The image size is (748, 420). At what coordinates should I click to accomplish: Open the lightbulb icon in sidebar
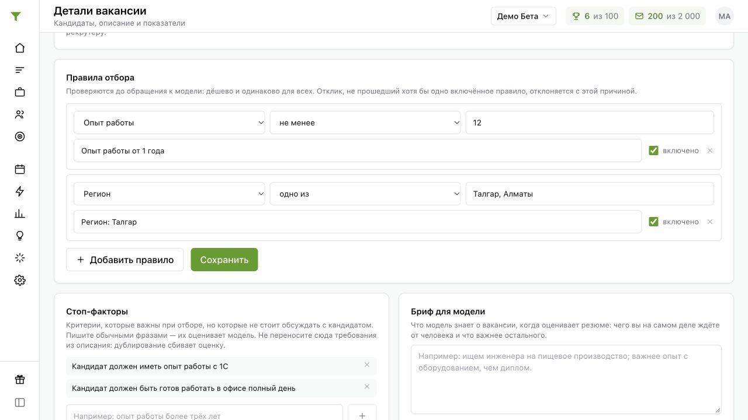tap(20, 236)
